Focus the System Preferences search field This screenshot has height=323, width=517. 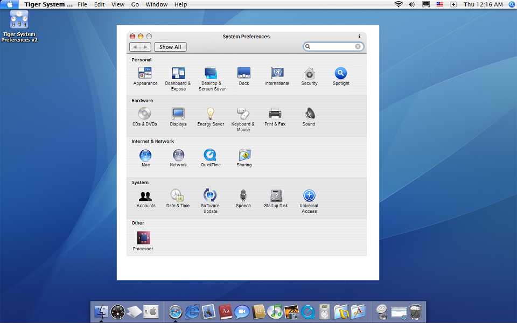(333, 46)
